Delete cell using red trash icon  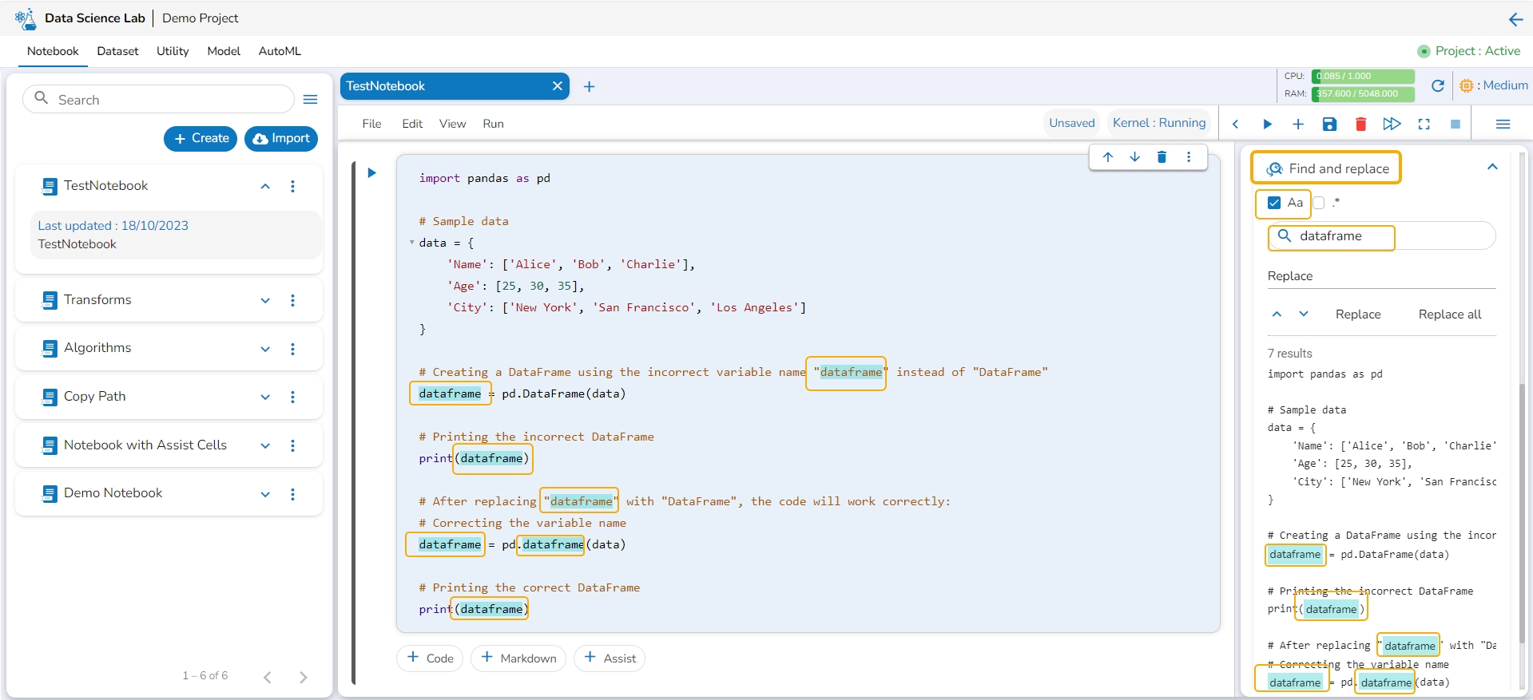1360,124
